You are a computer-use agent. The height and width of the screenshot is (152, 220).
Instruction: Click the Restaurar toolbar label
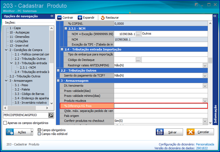[112, 18]
